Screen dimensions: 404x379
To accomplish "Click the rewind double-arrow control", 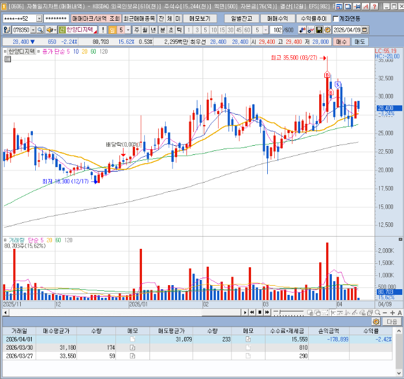I will click(252, 312).
